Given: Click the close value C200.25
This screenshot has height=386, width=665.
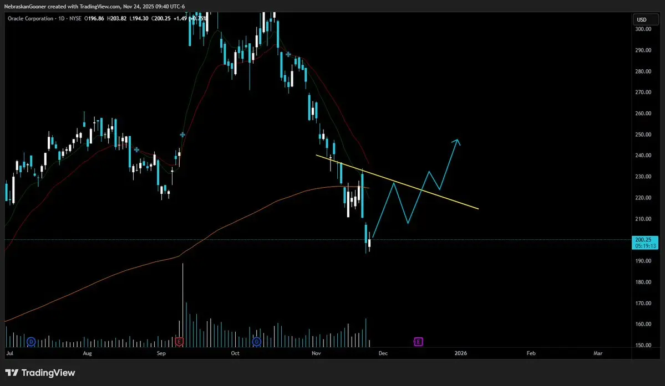Looking at the screenshot, I should 161,19.
